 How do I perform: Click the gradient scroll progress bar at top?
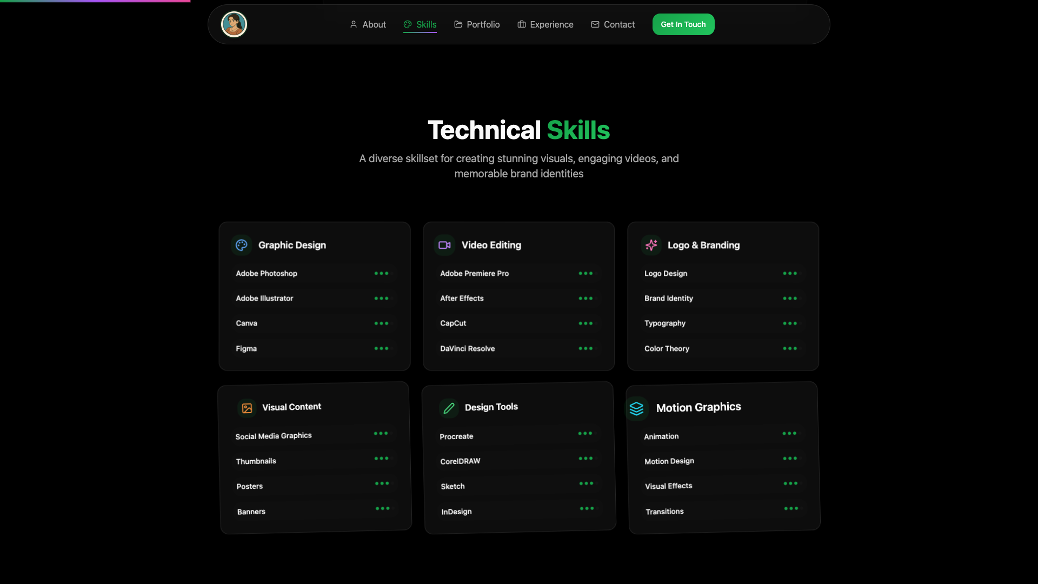pos(95,1)
